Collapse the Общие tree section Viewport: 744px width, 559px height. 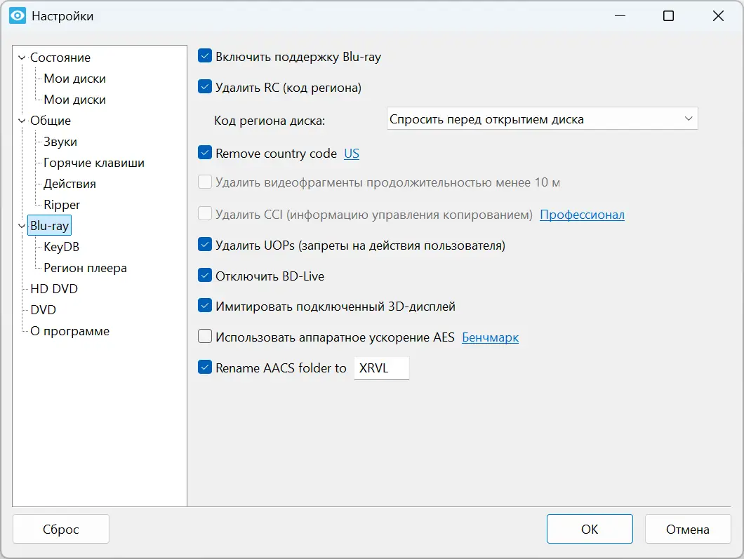click(22, 121)
